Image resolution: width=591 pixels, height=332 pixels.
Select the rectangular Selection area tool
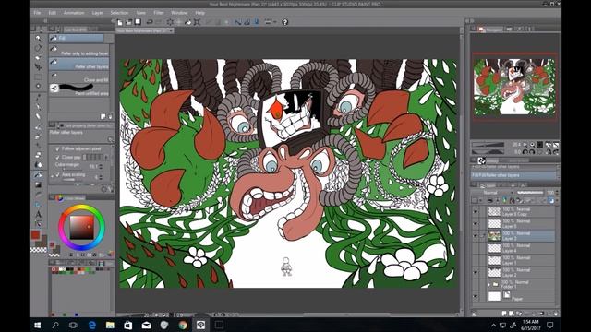38,77
